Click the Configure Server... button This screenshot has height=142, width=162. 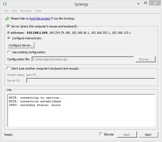click(x=21, y=45)
